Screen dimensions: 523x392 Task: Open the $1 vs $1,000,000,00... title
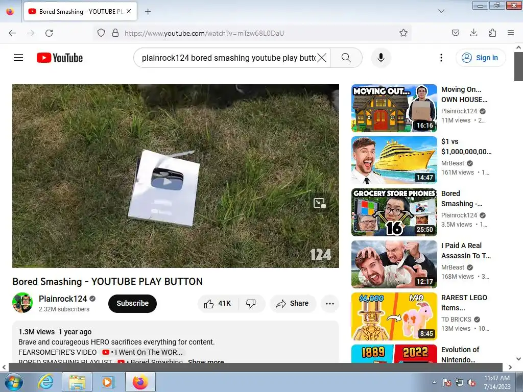466,146
